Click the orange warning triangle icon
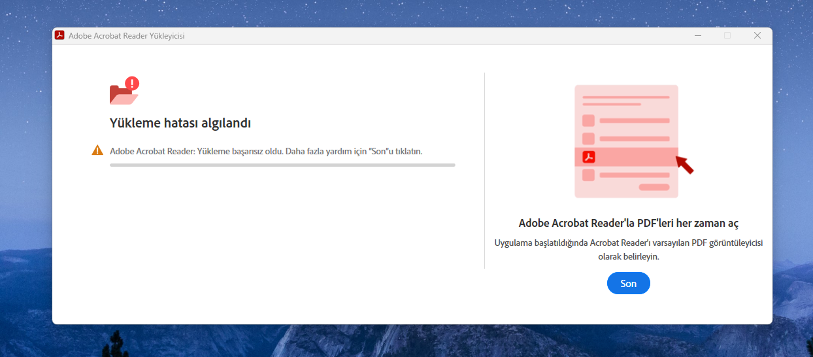 point(97,150)
